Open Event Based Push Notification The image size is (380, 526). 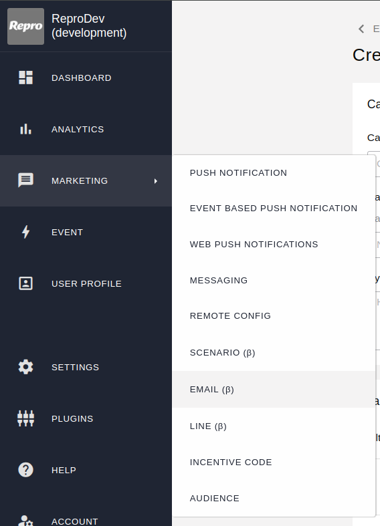[x=274, y=209]
